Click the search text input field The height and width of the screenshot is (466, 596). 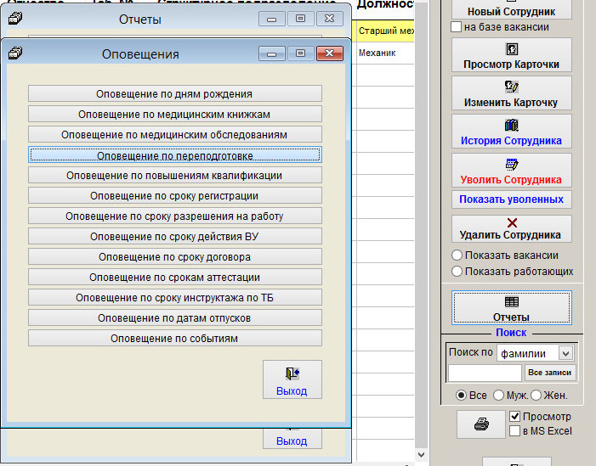coord(485,373)
